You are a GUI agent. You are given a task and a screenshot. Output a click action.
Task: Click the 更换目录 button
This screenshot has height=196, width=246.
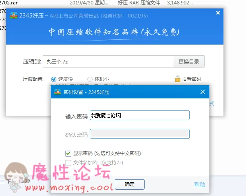pyautogui.click(x=188, y=61)
